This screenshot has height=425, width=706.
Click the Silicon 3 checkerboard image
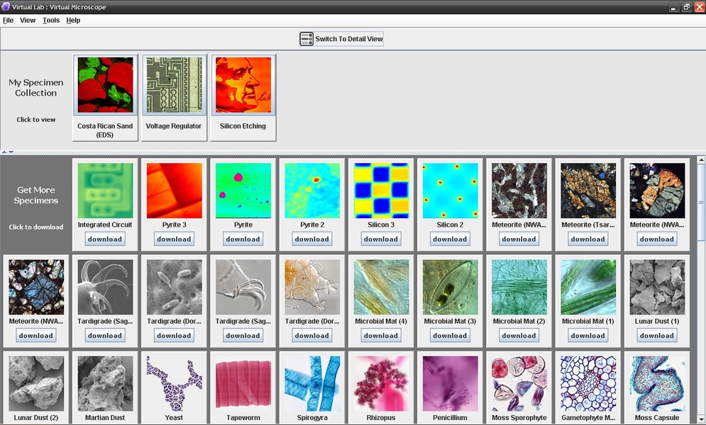(x=381, y=191)
